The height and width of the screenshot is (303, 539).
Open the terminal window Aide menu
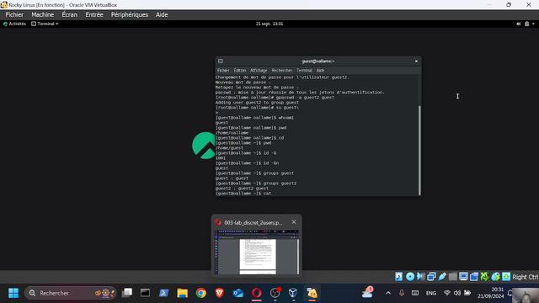(x=320, y=70)
